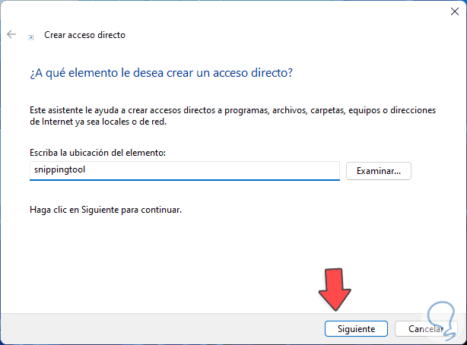Click the back arrow in the wizard header

tap(11, 35)
